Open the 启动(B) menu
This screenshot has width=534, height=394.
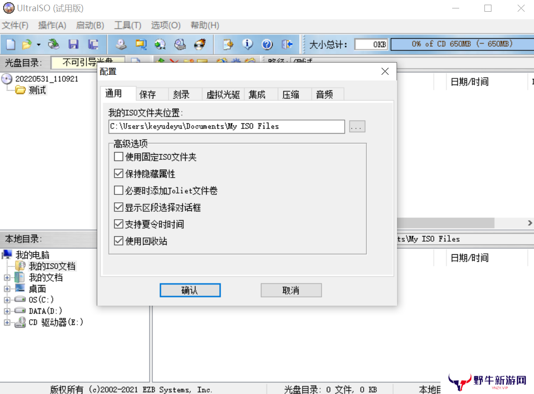click(90, 26)
